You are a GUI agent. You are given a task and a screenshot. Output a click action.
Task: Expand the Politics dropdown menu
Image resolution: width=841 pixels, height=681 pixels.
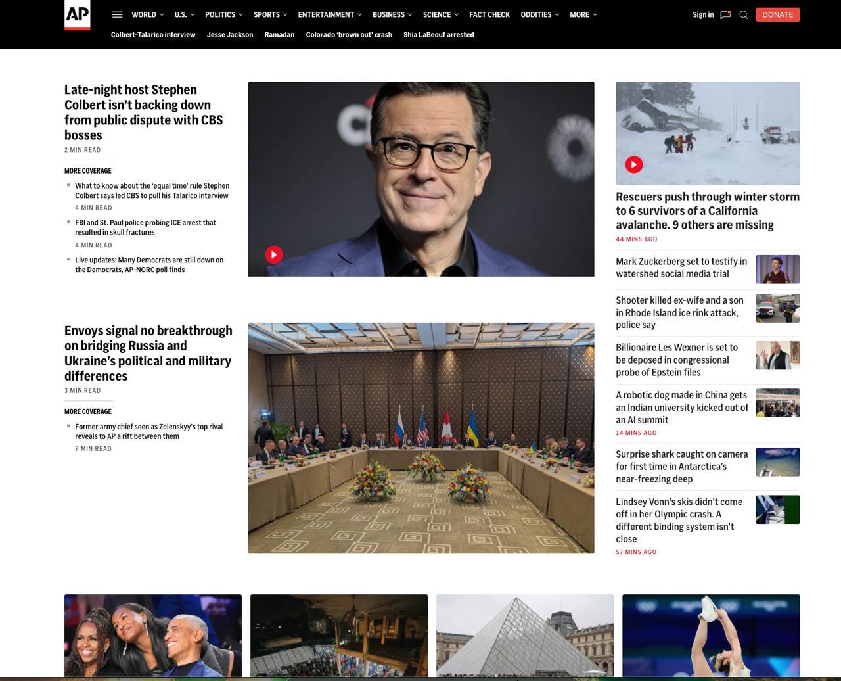(x=223, y=14)
